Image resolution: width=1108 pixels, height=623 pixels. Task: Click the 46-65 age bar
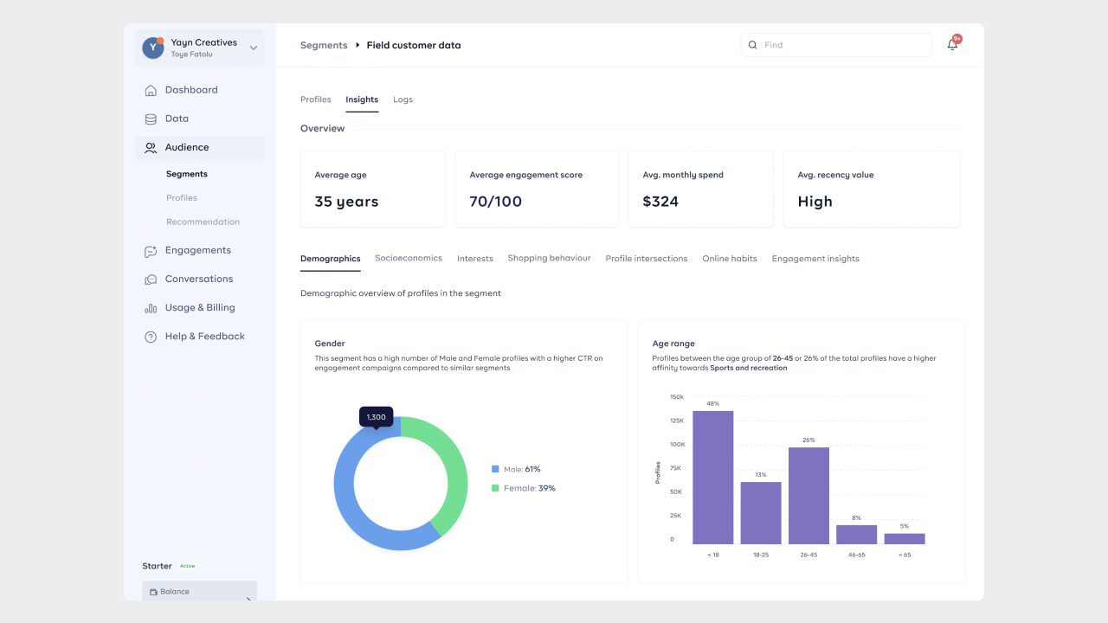[x=856, y=535]
